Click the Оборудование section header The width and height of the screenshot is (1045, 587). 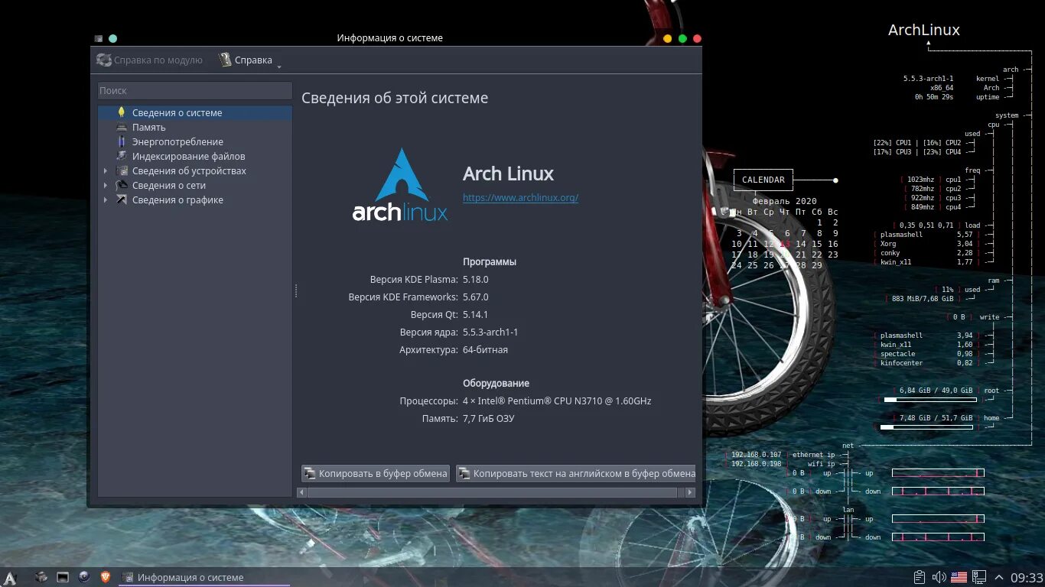pyautogui.click(x=496, y=383)
